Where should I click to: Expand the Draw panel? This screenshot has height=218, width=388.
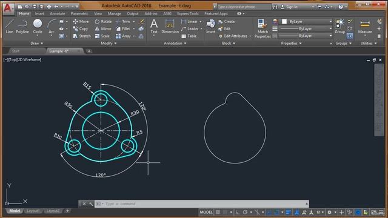(x=36, y=43)
